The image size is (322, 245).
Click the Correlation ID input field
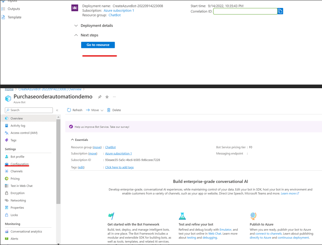[245, 11]
